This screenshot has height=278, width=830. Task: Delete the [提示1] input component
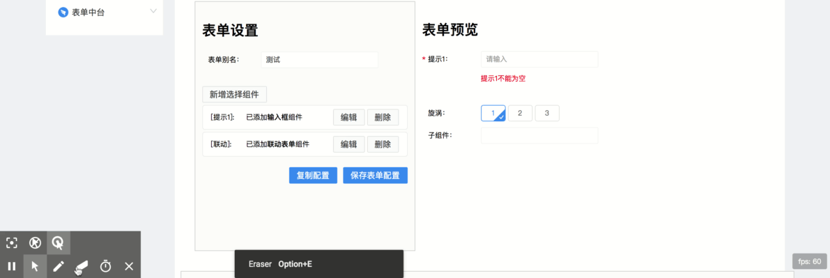tap(383, 118)
